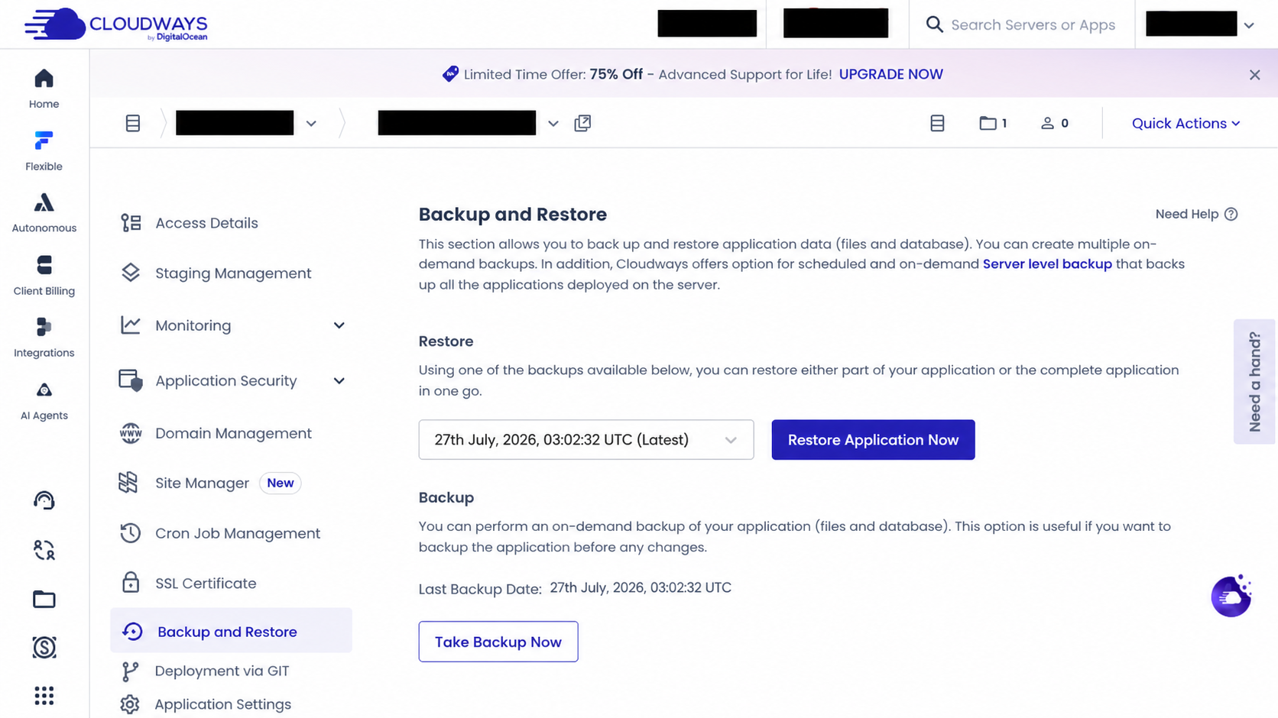The height and width of the screenshot is (718, 1278).
Task: Expand the application selector dropdown
Action: [553, 124]
